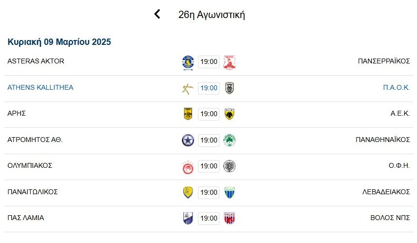The image size is (417, 243).
Task: Click the Panetolikos yellow crest
Action: click(x=188, y=193)
